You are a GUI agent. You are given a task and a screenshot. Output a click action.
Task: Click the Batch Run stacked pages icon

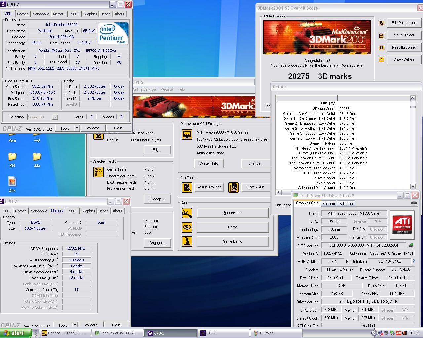tap(234, 187)
